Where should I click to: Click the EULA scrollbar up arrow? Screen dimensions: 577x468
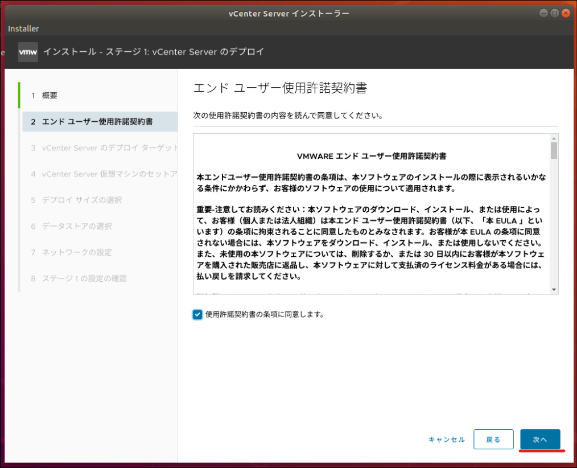pos(554,138)
